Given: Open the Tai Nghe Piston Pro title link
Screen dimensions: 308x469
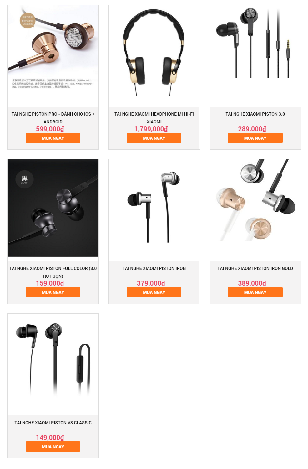Looking at the screenshot, I should click(x=53, y=118).
